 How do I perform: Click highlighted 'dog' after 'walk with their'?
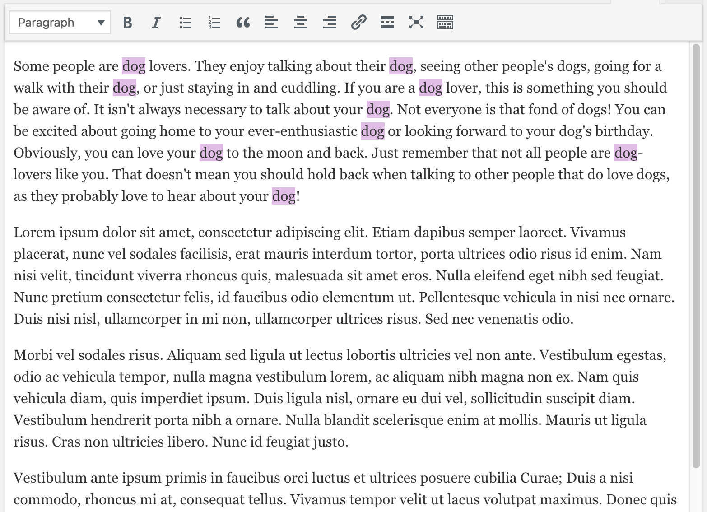click(x=125, y=88)
